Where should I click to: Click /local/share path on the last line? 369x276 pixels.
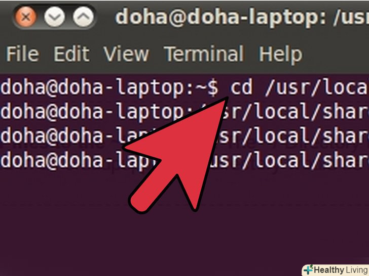point(306,160)
